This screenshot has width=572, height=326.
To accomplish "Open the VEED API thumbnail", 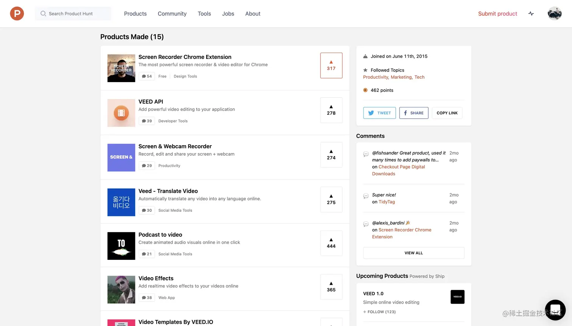I will pyautogui.click(x=121, y=113).
